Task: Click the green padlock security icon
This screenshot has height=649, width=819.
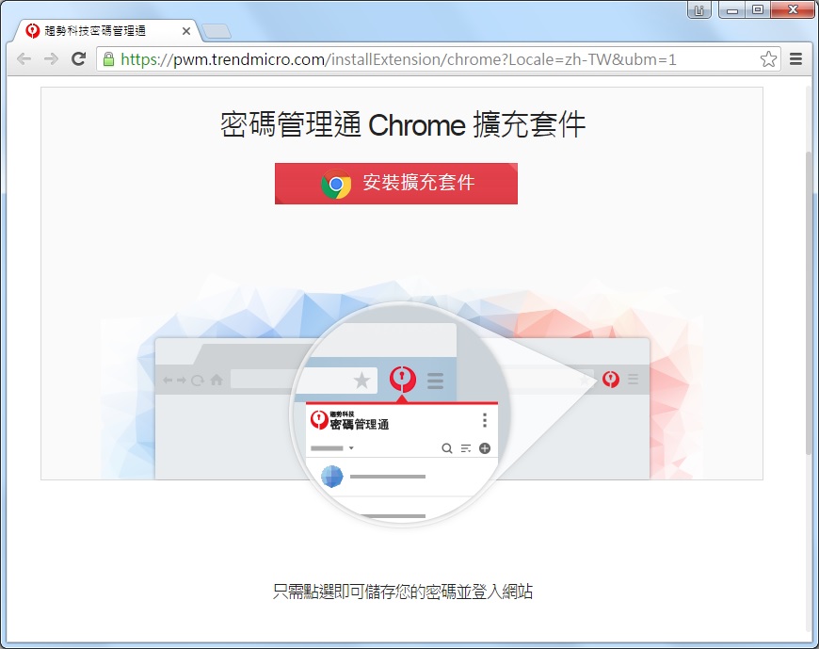Action: [108, 59]
